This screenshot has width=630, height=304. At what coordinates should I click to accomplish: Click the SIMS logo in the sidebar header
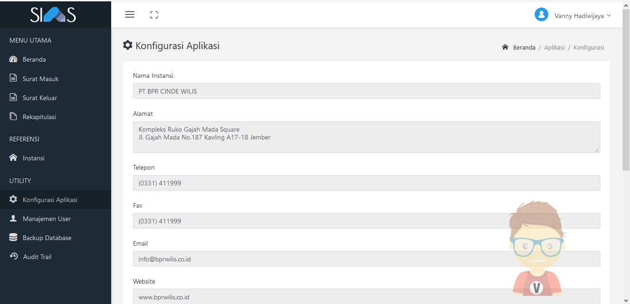point(53,15)
